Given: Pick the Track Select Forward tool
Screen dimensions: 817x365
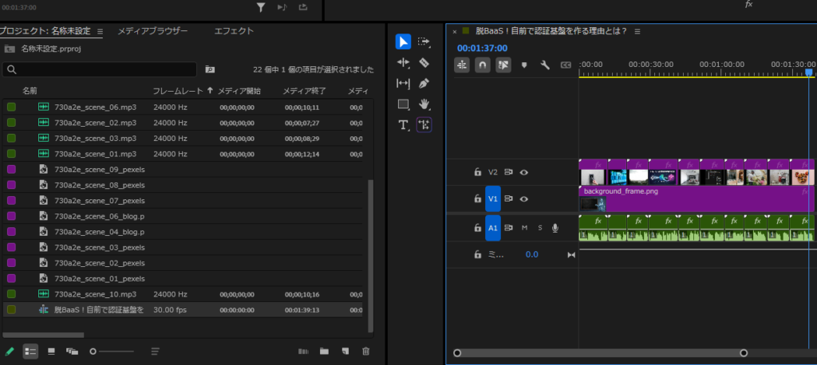Looking at the screenshot, I should pos(424,41).
